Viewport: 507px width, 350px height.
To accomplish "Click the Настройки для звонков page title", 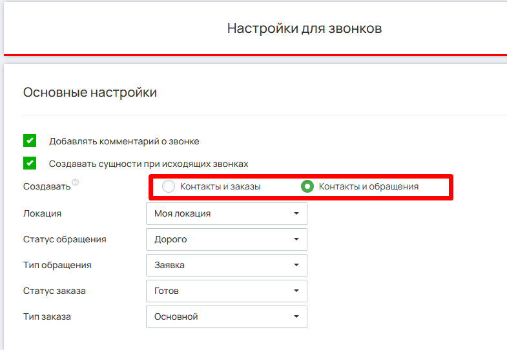I will [304, 28].
